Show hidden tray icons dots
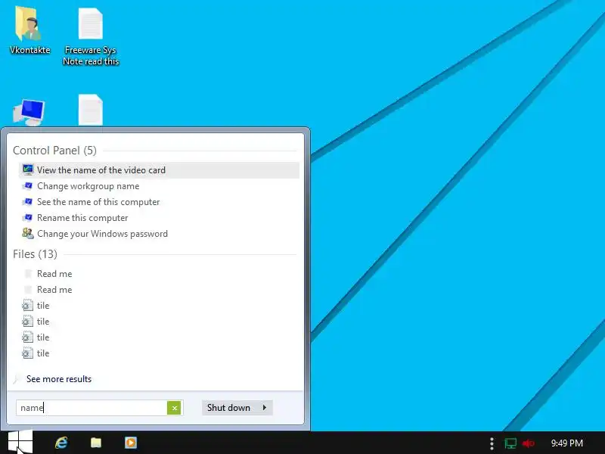605x454 pixels. [x=492, y=443]
